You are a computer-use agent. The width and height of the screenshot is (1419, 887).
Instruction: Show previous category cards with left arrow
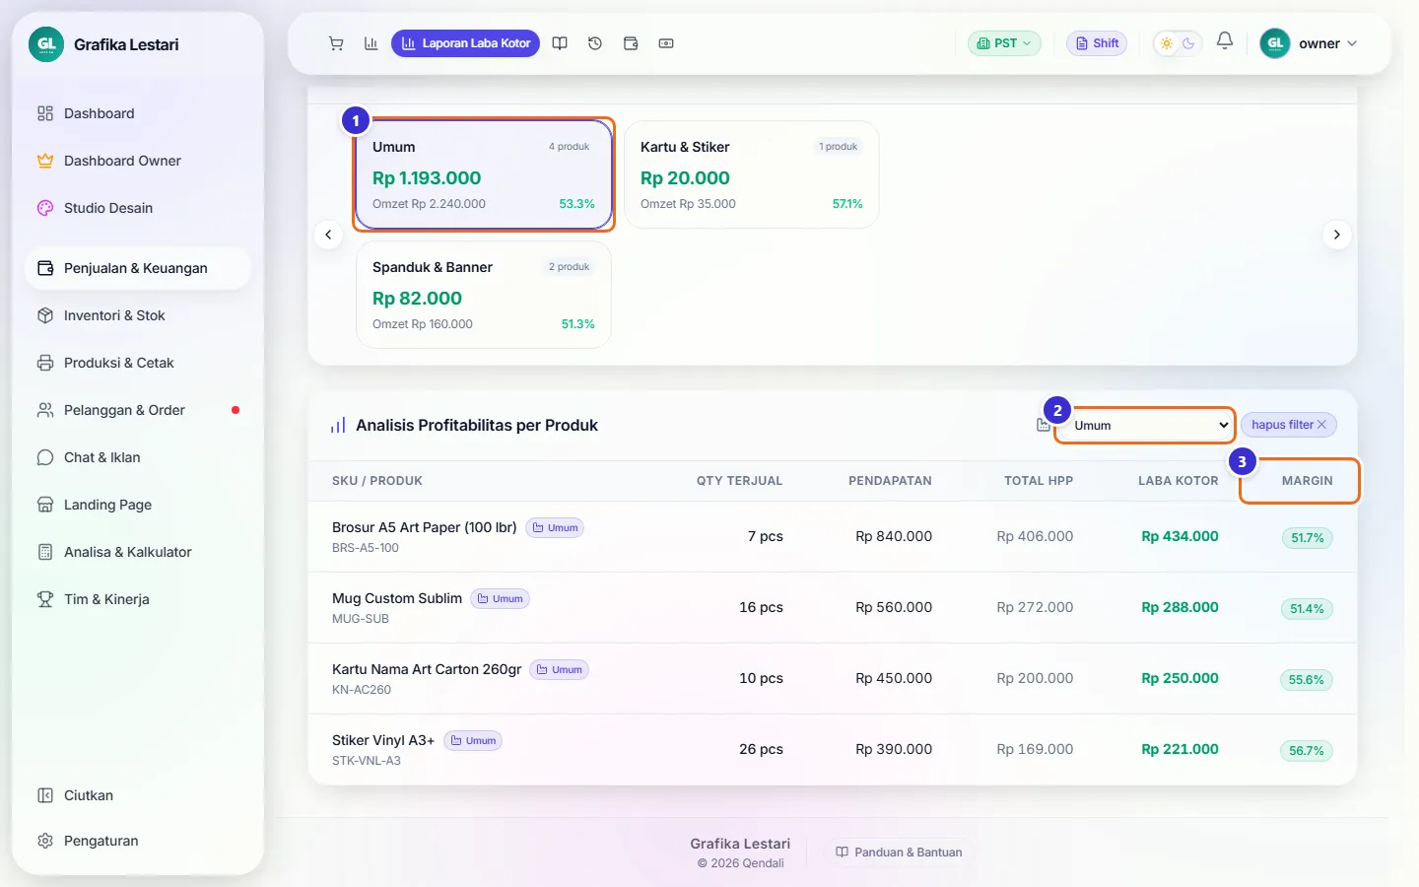(x=328, y=235)
